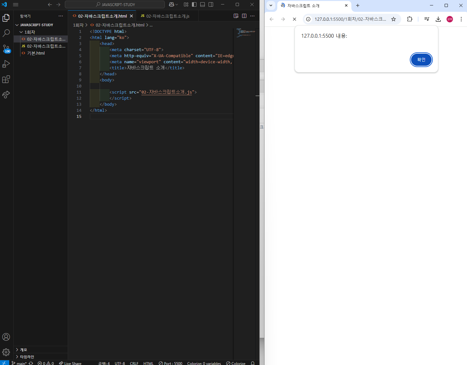
Task: Open the Explorer panel ellipsis actions menu
Action: [x=61, y=16]
